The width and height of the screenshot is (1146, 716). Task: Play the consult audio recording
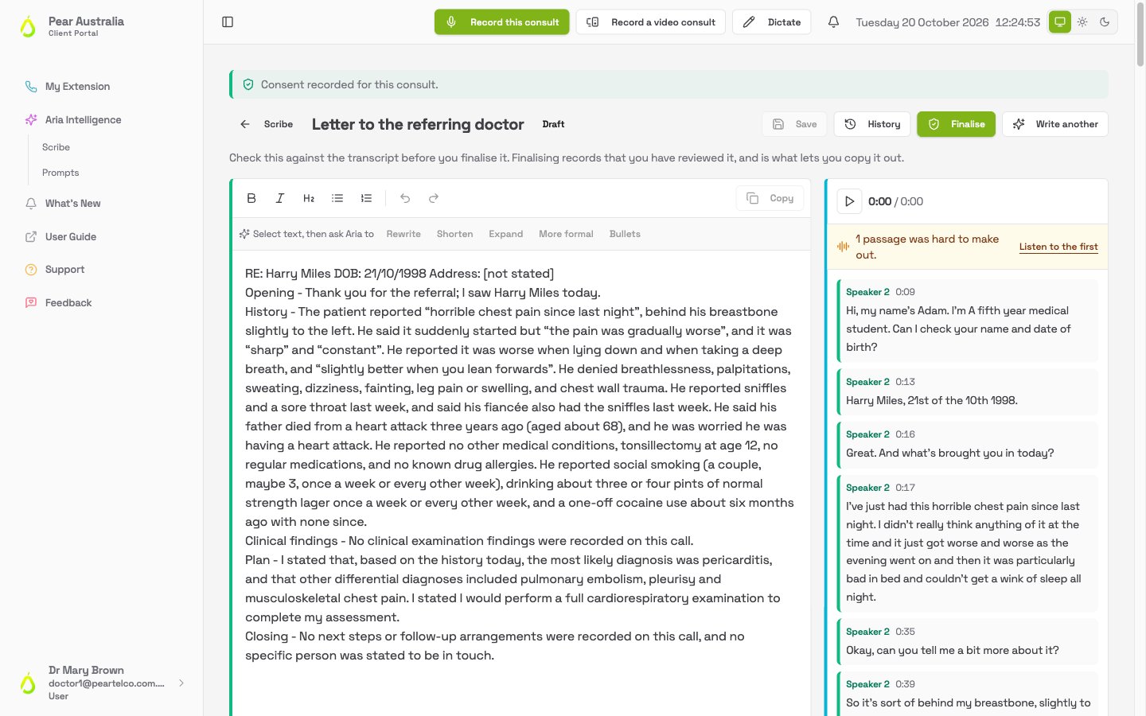pyautogui.click(x=849, y=201)
